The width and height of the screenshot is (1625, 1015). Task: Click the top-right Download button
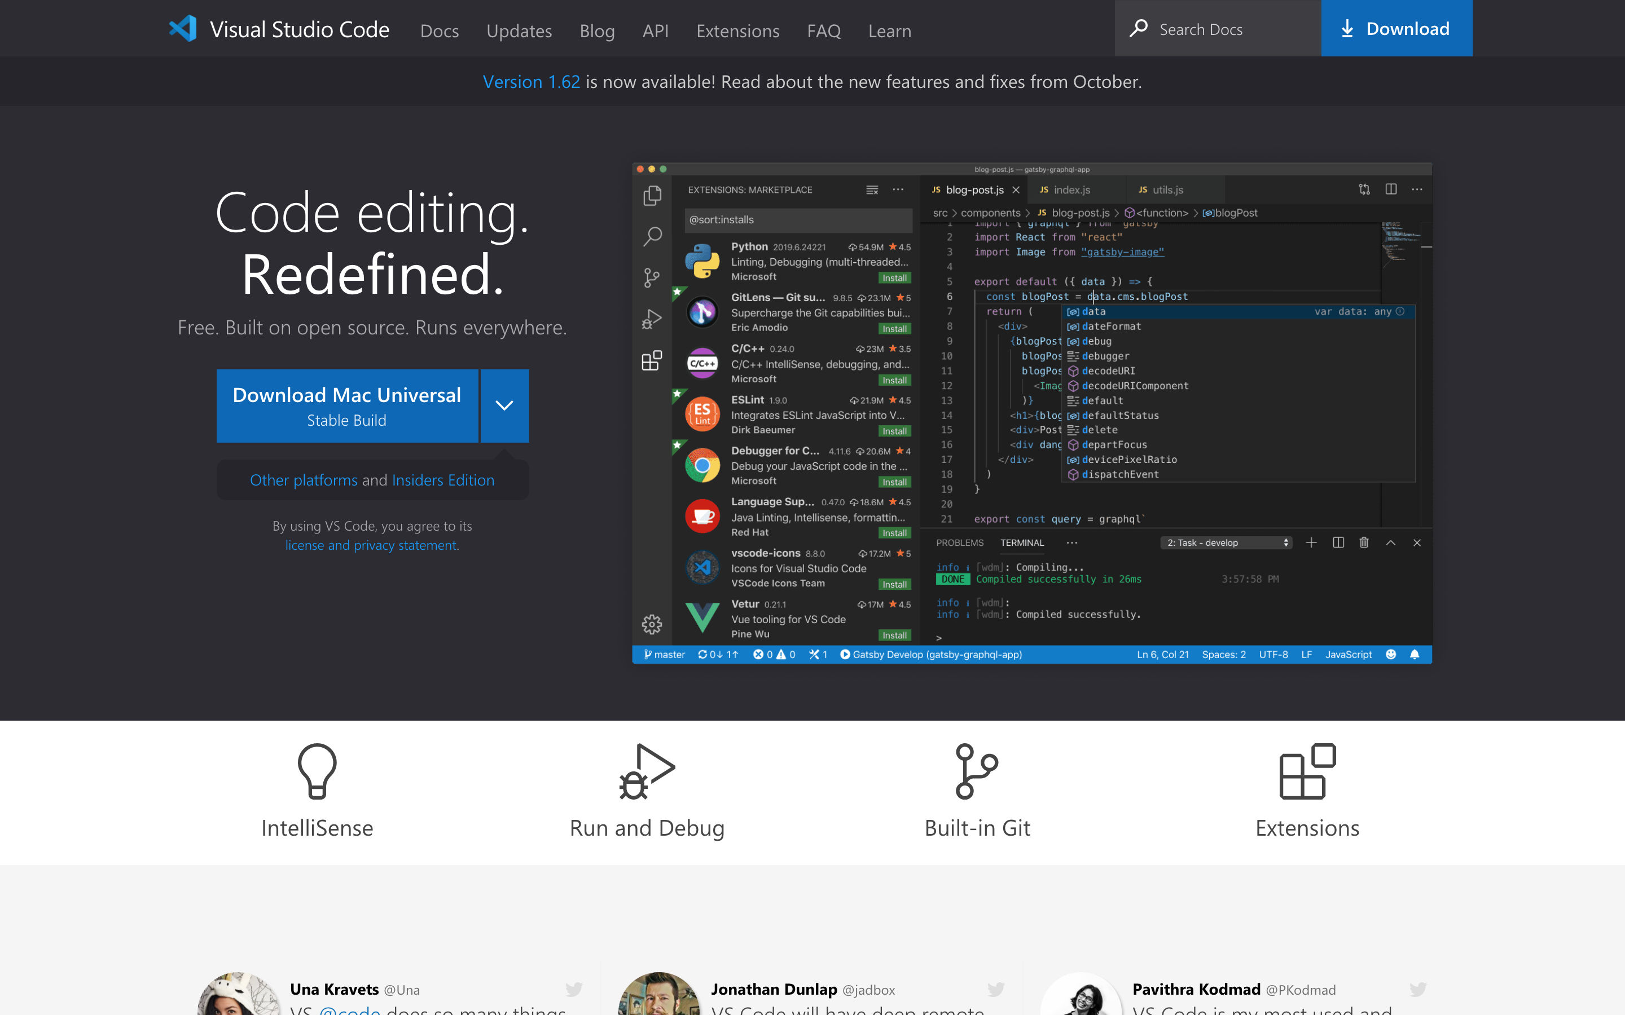(1396, 28)
